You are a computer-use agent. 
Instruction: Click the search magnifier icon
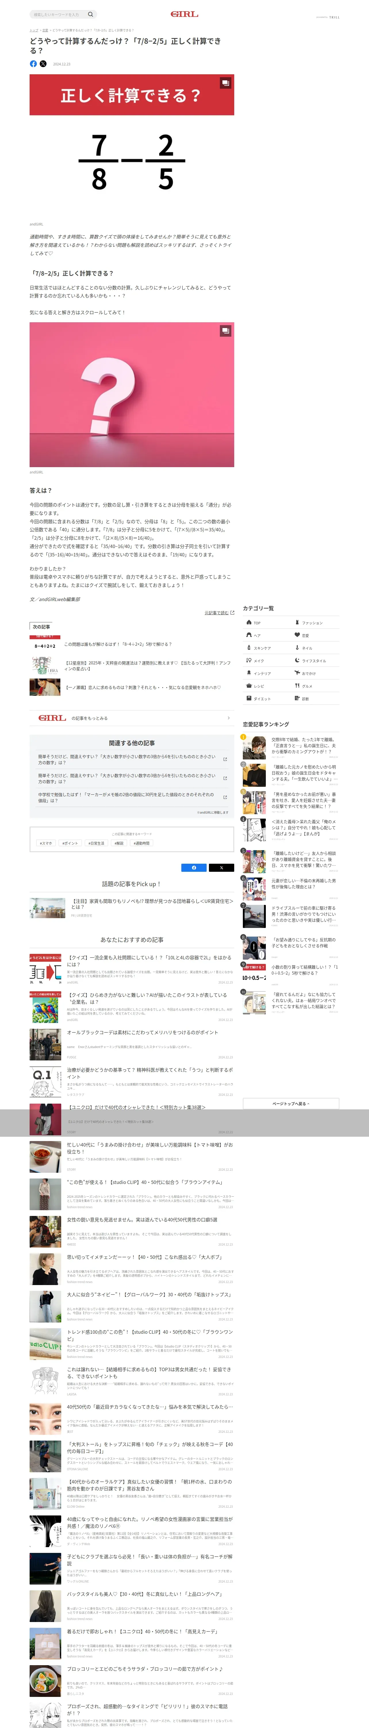pyautogui.click(x=91, y=14)
